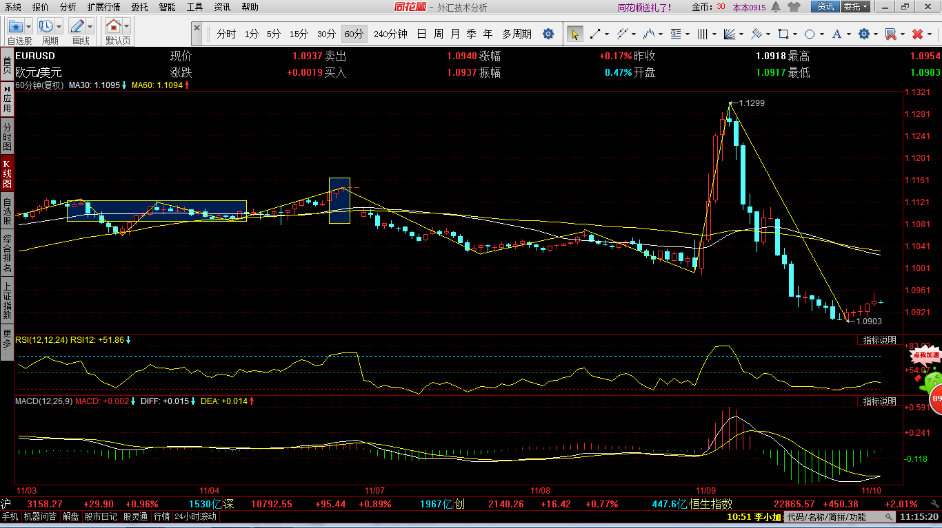Screen dimensions: 942x528
Task: Click the red X delete all drawings
Action: [x=917, y=34]
